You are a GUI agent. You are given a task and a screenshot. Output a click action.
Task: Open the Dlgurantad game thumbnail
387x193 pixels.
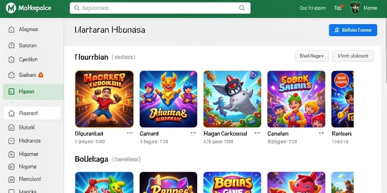tap(104, 99)
